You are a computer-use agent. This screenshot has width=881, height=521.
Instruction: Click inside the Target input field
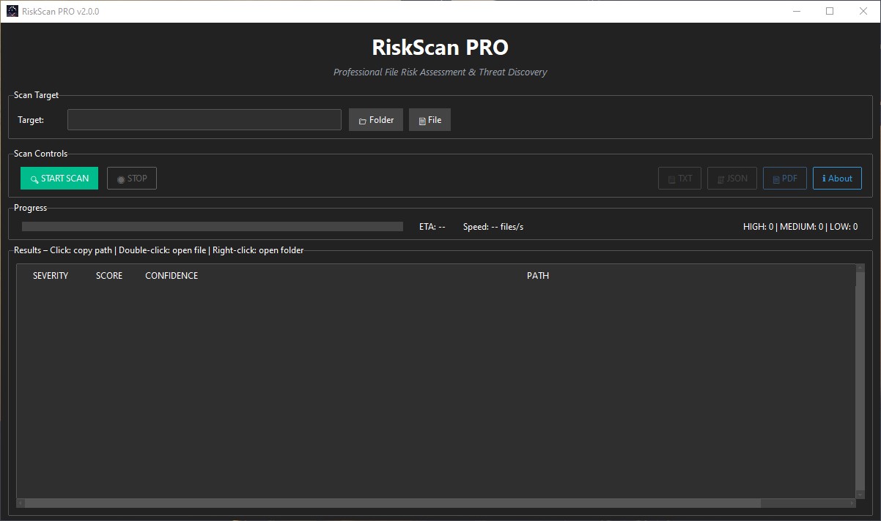coord(204,119)
